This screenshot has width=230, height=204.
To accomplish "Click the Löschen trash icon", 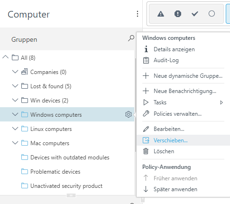I will pos(146,151).
